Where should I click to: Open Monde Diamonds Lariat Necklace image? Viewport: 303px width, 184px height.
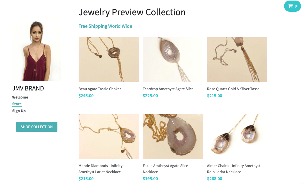(x=109, y=137)
